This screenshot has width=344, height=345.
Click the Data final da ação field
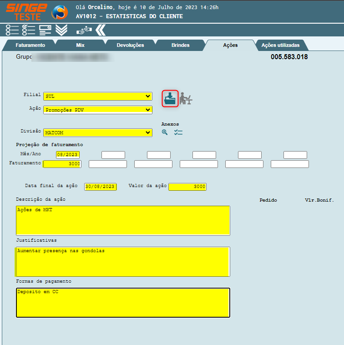[x=100, y=187]
